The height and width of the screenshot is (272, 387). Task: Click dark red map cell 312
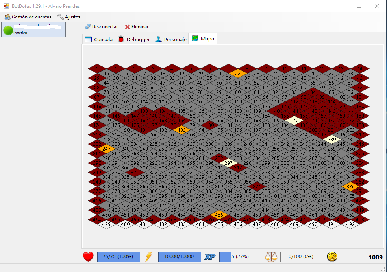point(238,168)
